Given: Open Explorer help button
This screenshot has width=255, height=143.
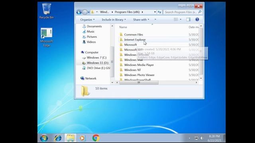Looking at the screenshot, I should click(197, 19).
